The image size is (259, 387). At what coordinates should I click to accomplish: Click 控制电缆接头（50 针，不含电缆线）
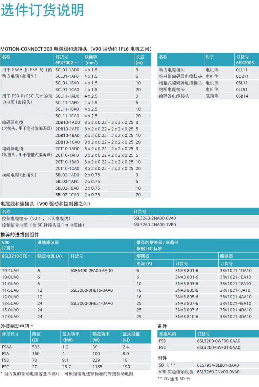[x=36, y=218]
